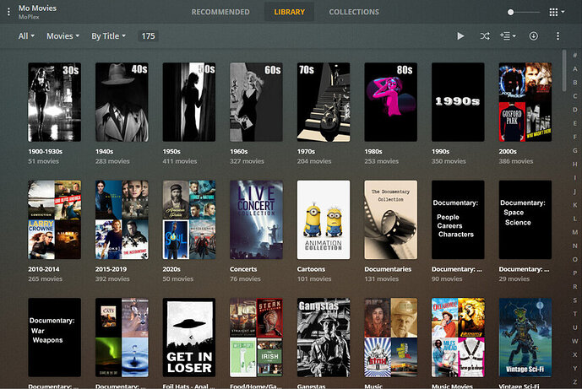582x389 pixels.
Task: Play all movies with the play button
Action: pyautogui.click(x=460, y=36)
